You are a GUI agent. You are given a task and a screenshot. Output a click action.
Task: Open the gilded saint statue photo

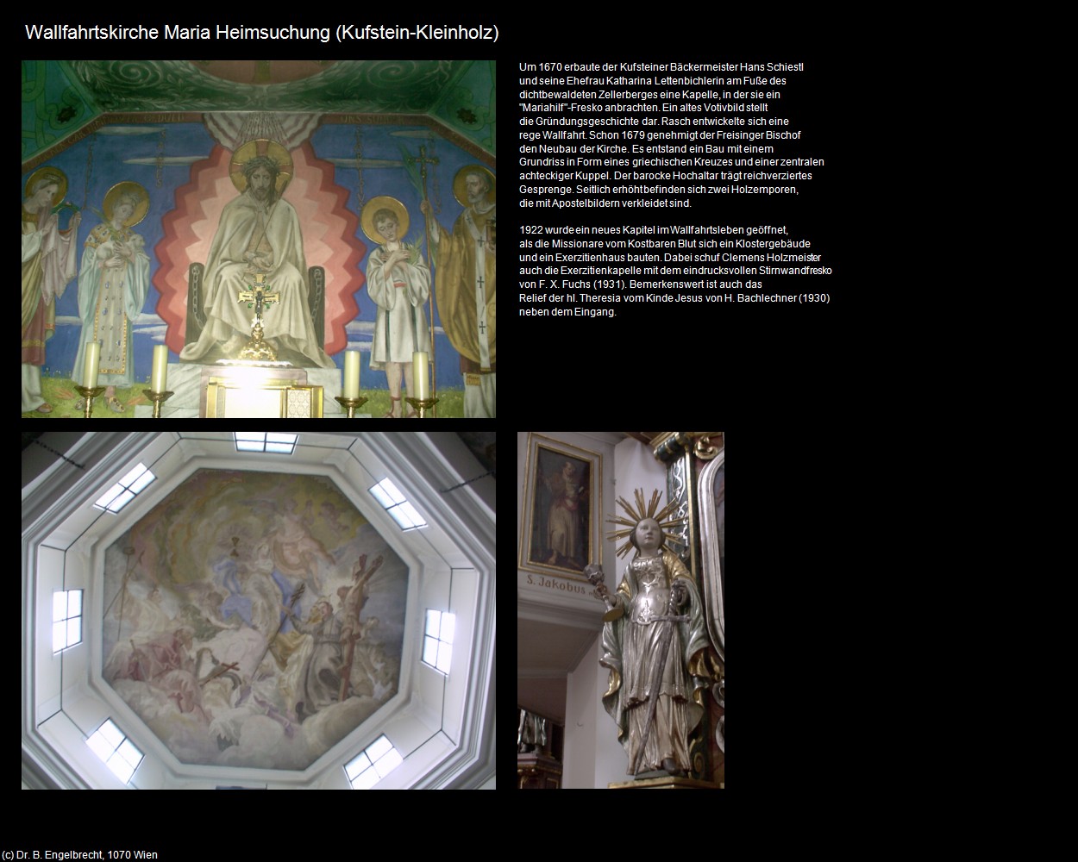(x=621, y=610)
